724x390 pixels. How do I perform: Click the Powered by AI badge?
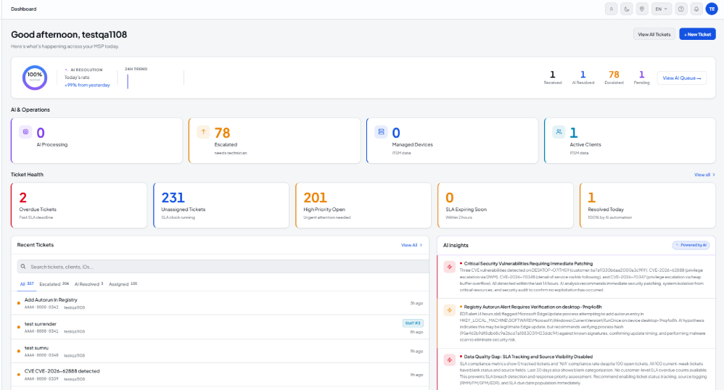pyautogui.click(x=691, y=245)
